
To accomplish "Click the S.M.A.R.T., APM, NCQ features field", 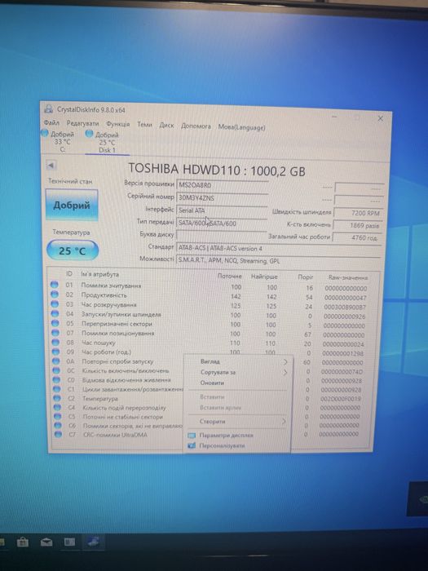I will click(x=278, y=261).
